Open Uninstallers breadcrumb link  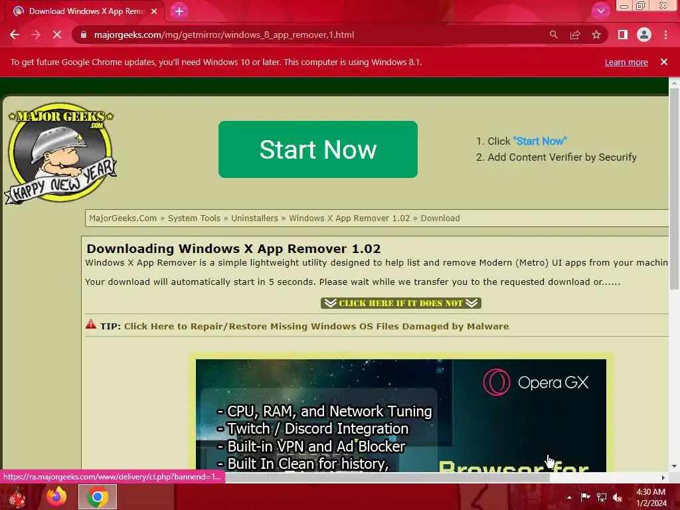click(254, 218)
